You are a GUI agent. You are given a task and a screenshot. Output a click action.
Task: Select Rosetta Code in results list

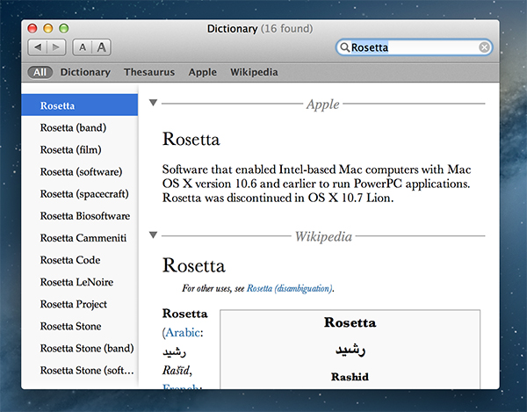[x=80, y=260]
